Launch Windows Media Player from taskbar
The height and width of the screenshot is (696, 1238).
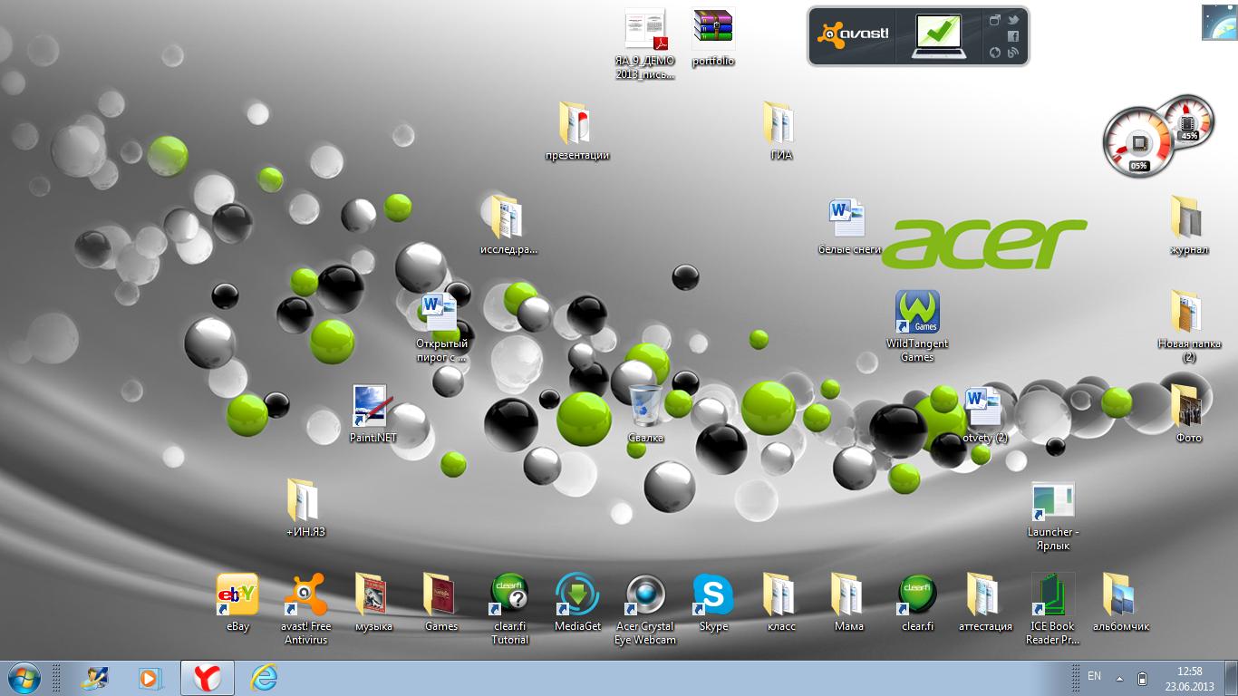(150, 678)
